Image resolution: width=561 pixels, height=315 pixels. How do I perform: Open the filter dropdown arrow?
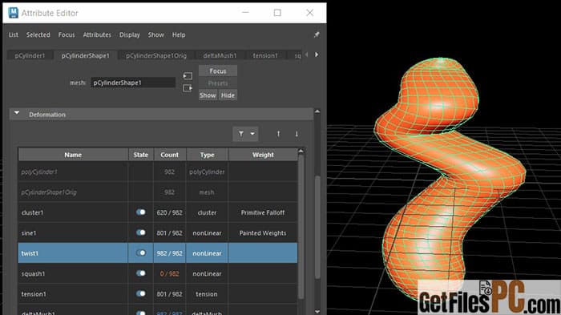coord(252,134)
